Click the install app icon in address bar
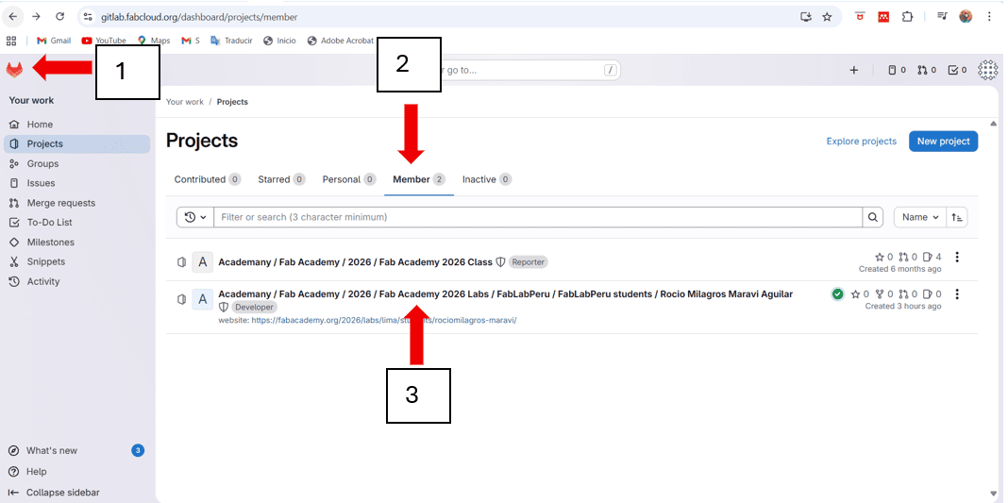This screenshot has height=503, width=1008. pos(805,17)
